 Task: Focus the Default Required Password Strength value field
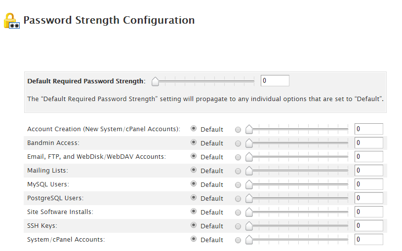(275, 80)
